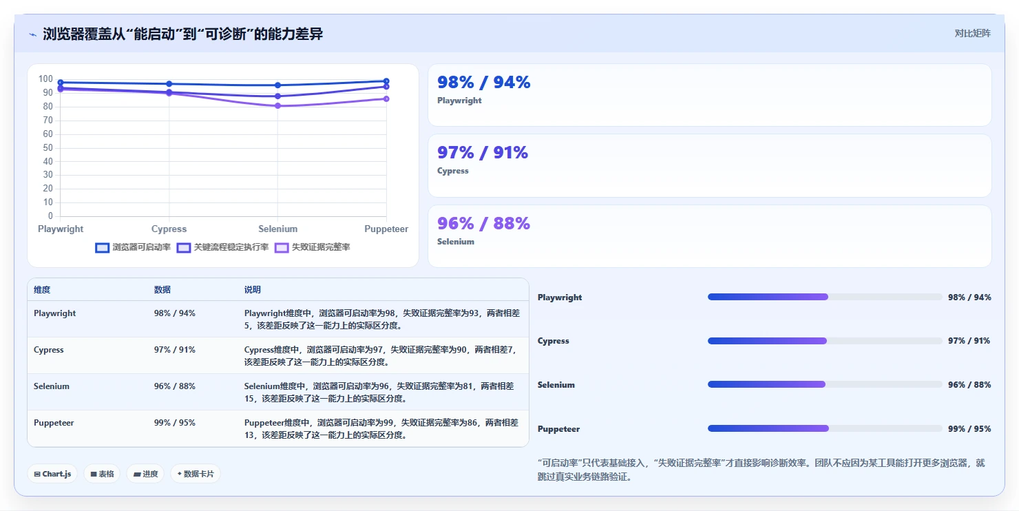Toggle the 关键流程稳定执行率 legend item

tap(222, 247)
